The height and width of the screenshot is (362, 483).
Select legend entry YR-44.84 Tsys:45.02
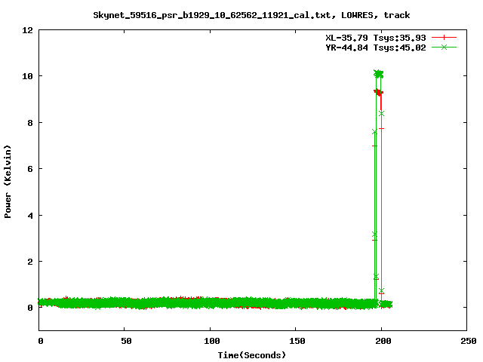pos(376,48)
